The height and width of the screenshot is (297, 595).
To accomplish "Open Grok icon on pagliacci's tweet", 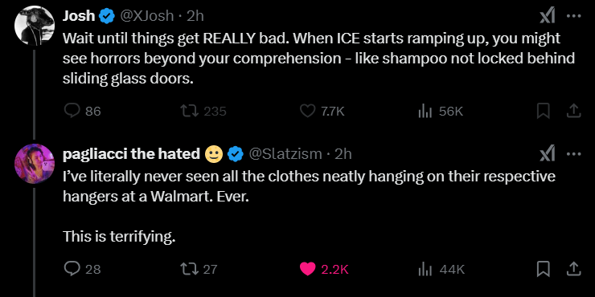I will click(548, 154).
